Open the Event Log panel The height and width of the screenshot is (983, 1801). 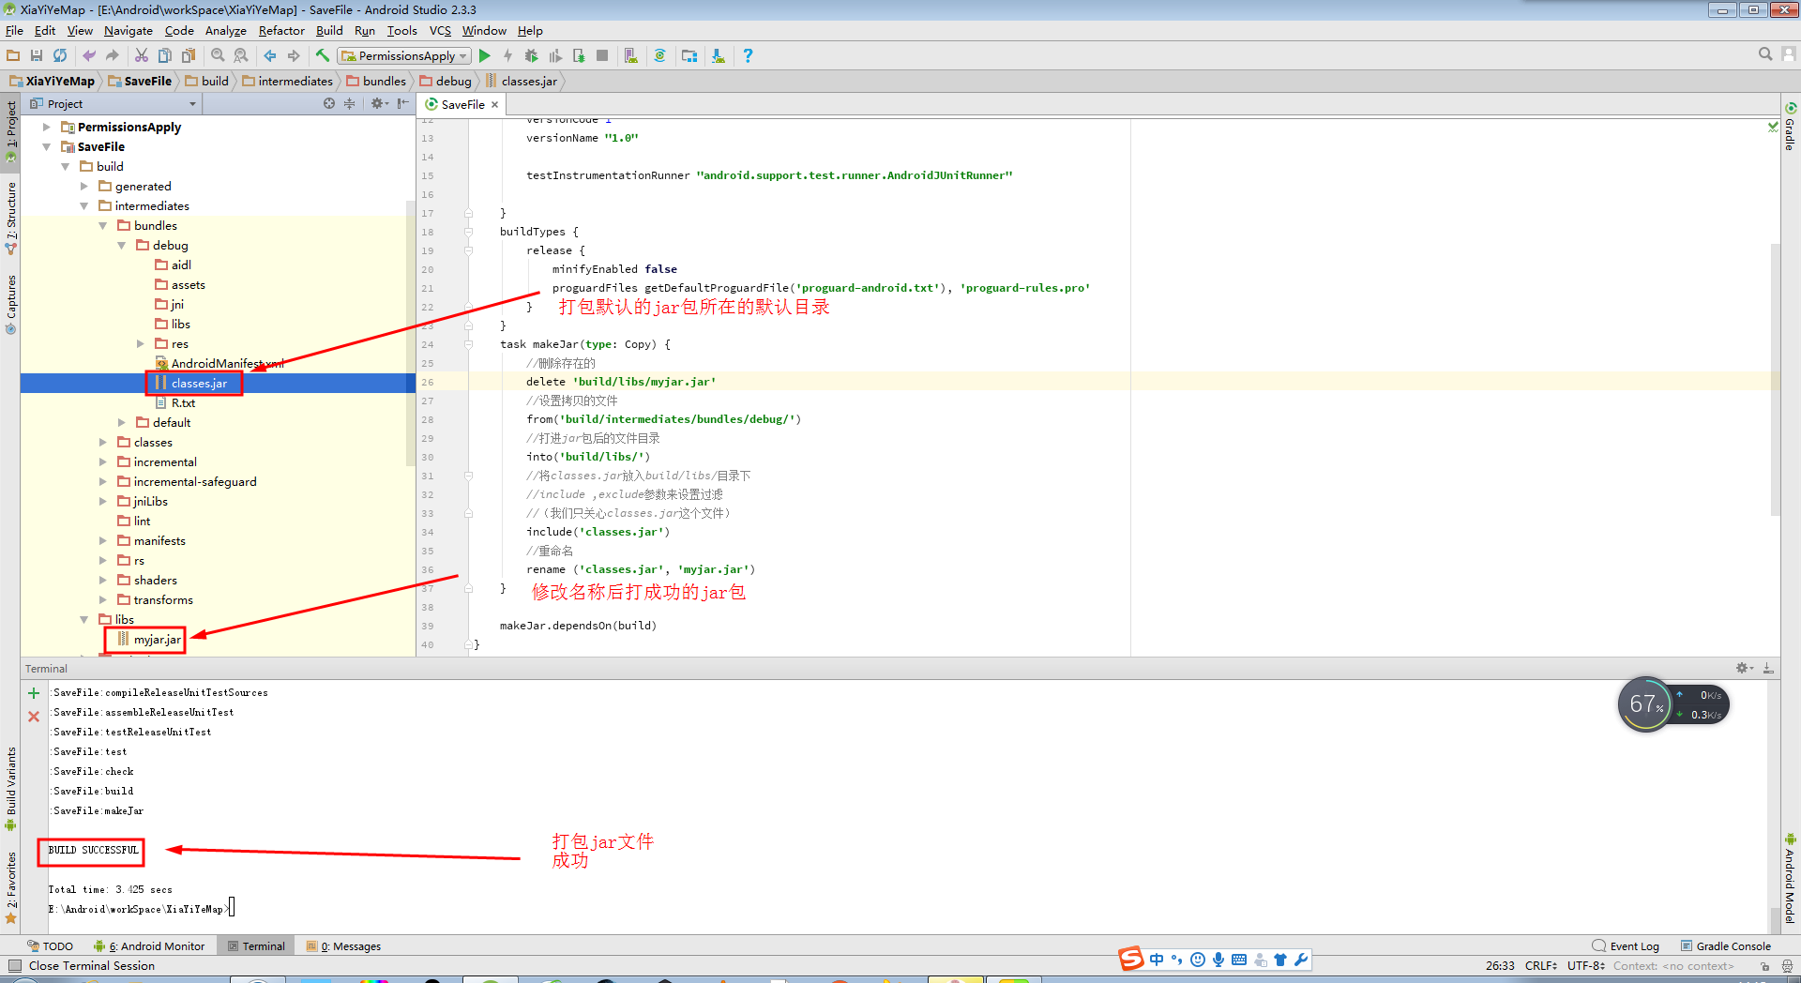[x=1627, y=946]
